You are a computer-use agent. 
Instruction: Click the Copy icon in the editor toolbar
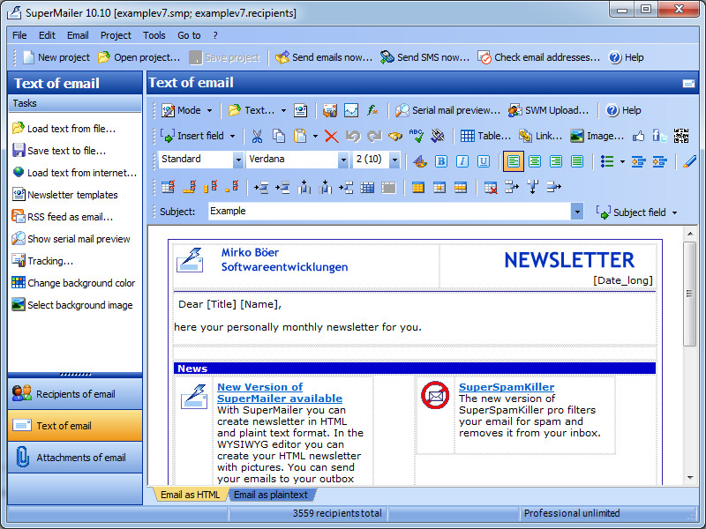[279, 136]
